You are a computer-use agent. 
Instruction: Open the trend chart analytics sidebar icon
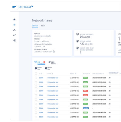coord(15,35)
